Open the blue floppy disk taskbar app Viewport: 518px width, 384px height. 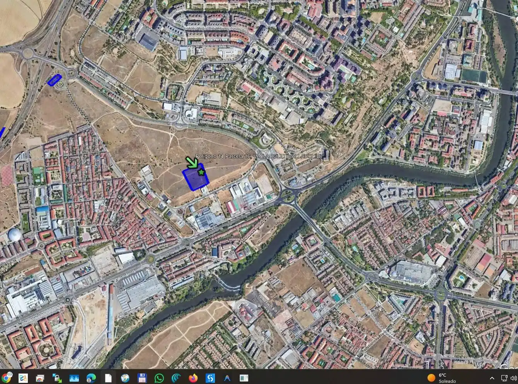click(x=142, y=378)
